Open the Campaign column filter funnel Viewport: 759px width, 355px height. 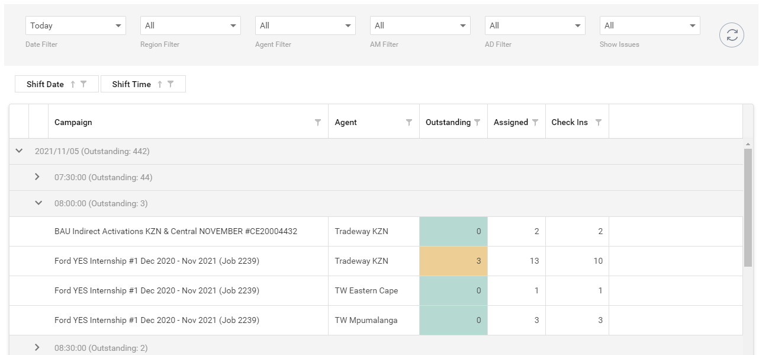pyautogui.click(x=318, y=121)
